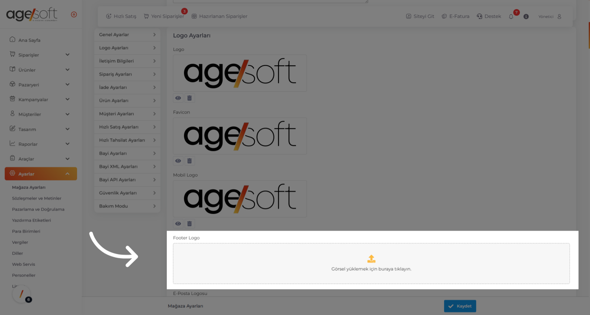Open Yazdırma Etiketleri
590x315 pixels.
click(x=31, y=220)
